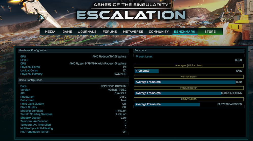Click the Heavy Batch section header

pyautogui.click(x=189, y=99)
